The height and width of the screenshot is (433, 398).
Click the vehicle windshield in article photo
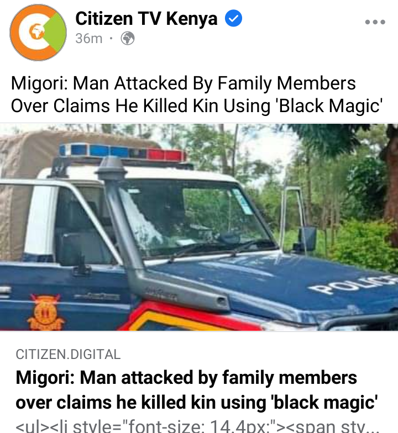[x=193, y=218]
